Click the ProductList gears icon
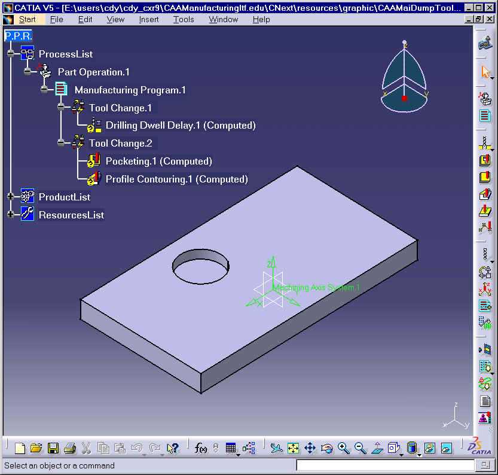The height and width of the screenshot is (475, 498). tap(28, 196)
